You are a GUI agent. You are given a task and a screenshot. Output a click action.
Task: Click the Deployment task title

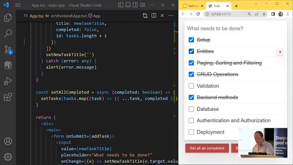[211, 132]
